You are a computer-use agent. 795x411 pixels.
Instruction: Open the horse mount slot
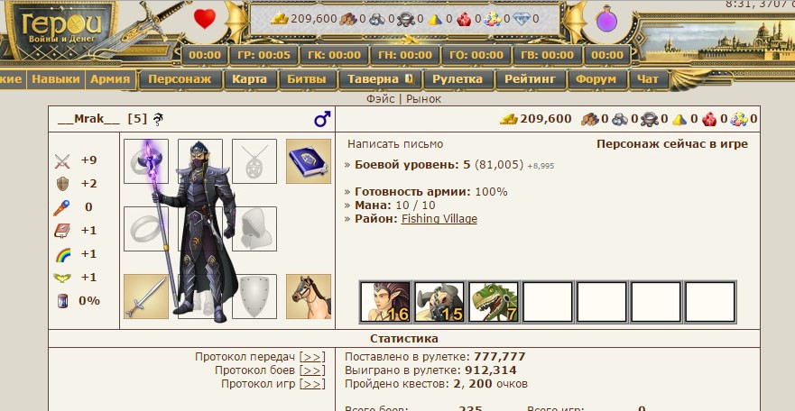[x=309, y=297]
